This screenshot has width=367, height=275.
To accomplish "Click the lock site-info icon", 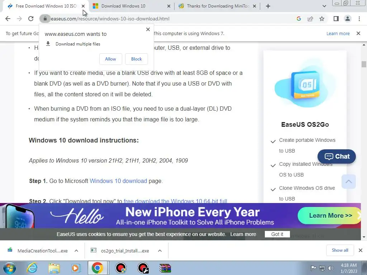I will pyautogui.click(x=45, y=19).
